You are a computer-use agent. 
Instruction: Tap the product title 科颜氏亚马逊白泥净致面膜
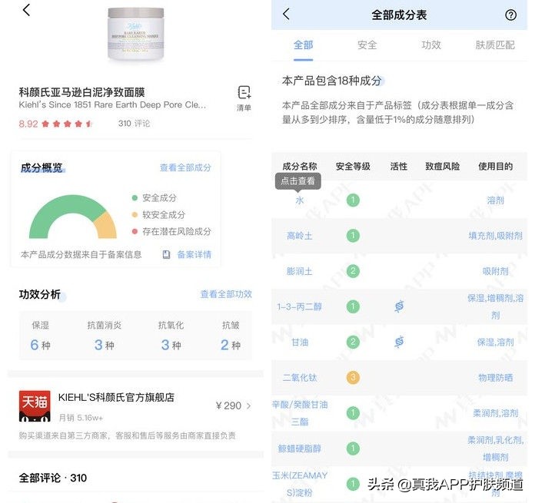pyautogui.click(x=81, y=92)
